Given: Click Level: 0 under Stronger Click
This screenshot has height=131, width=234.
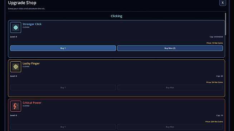Looking at the screenshot, I should 14,37.
